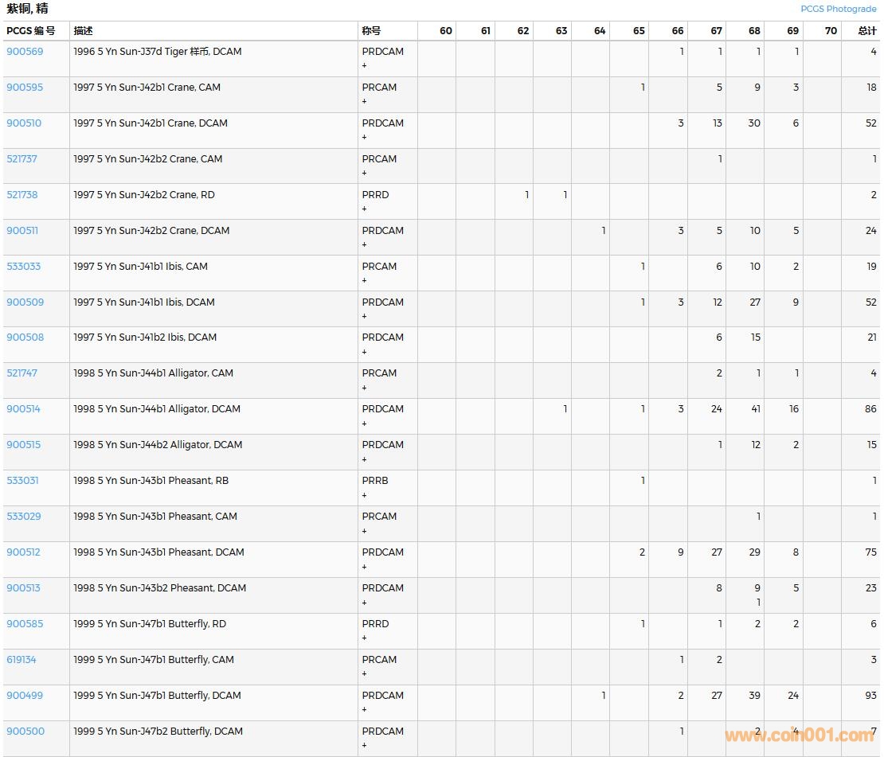
Task: Click PCGS number 900510 link
Action: coord(24,123)
